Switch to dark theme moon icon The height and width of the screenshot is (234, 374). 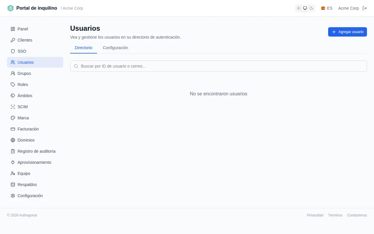pyautogui.click(x=311, y=8)
